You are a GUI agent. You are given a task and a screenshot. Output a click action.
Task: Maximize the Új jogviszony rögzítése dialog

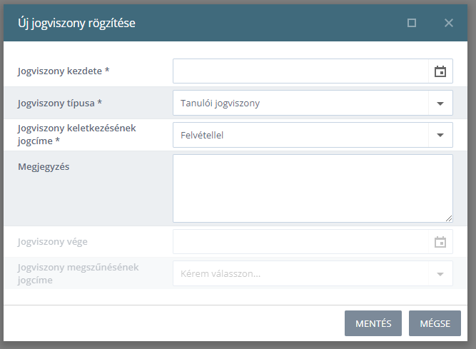(x=412, y=23)
